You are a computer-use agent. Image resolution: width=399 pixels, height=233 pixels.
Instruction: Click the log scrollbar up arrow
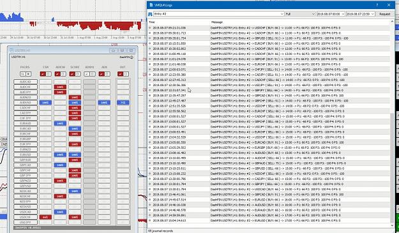click(x=392, y=22)
